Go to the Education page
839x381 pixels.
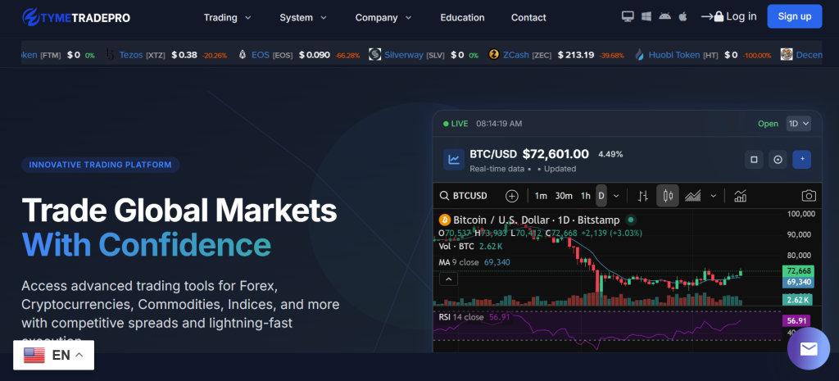coord(462,18)
